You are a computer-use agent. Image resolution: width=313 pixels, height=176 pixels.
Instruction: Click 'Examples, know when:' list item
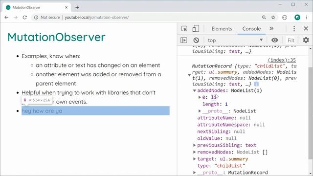51,56
